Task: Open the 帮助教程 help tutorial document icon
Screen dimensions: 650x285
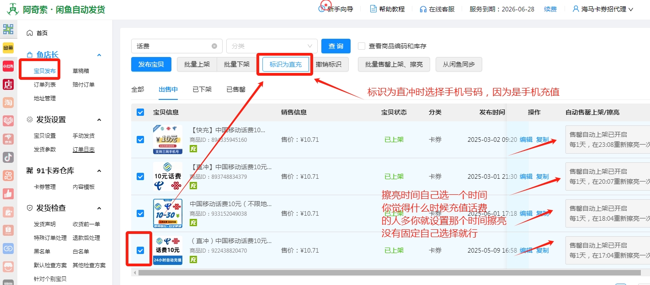Action: [373, 9]
